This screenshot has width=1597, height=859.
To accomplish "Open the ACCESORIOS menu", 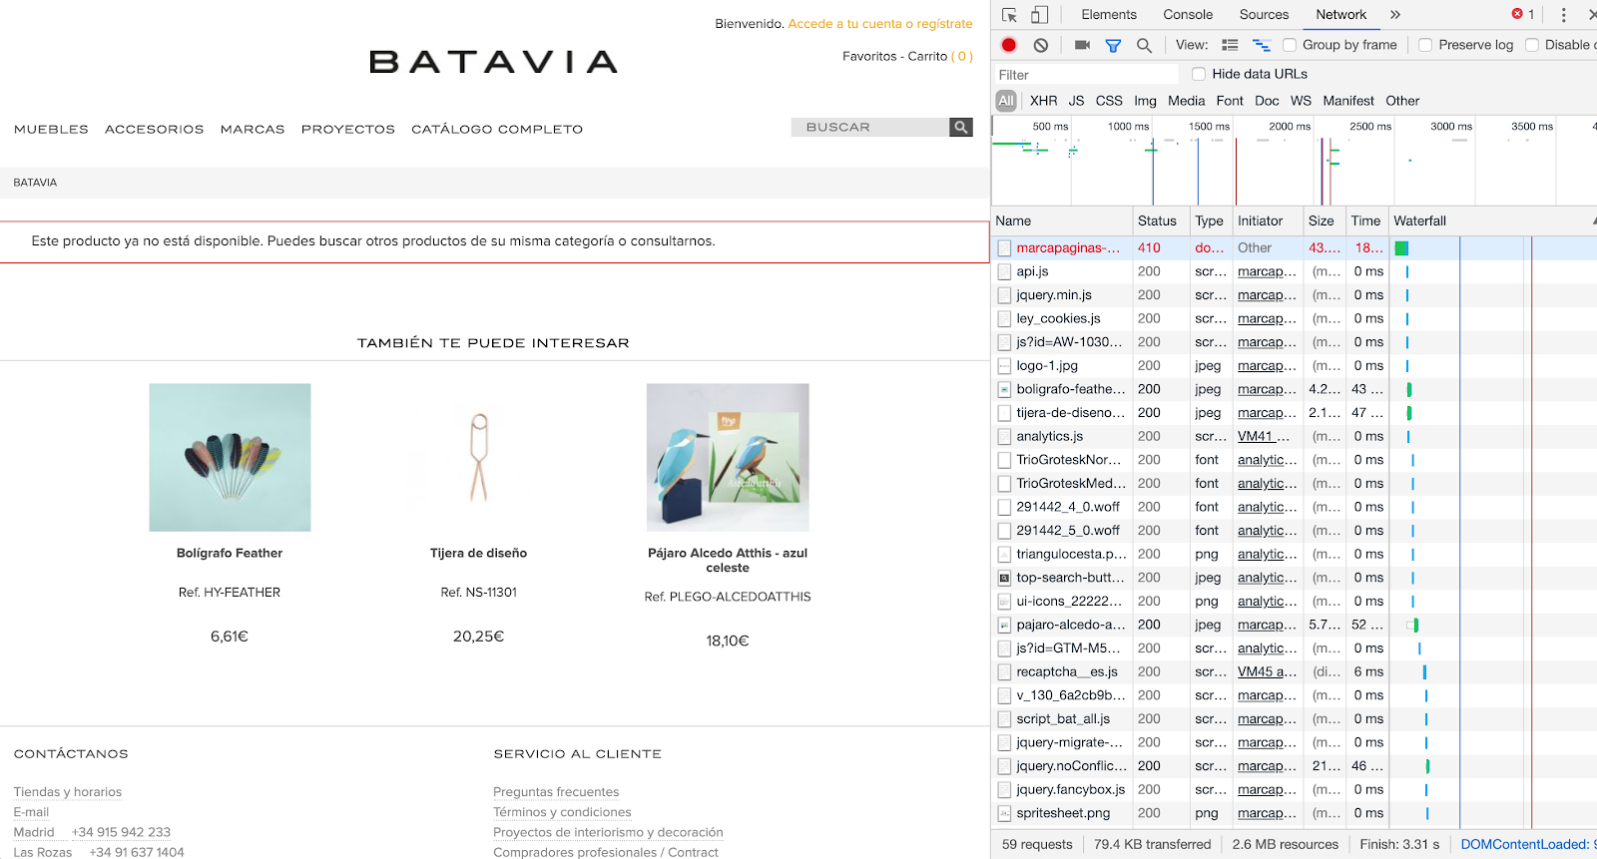I will click(154, 129).
